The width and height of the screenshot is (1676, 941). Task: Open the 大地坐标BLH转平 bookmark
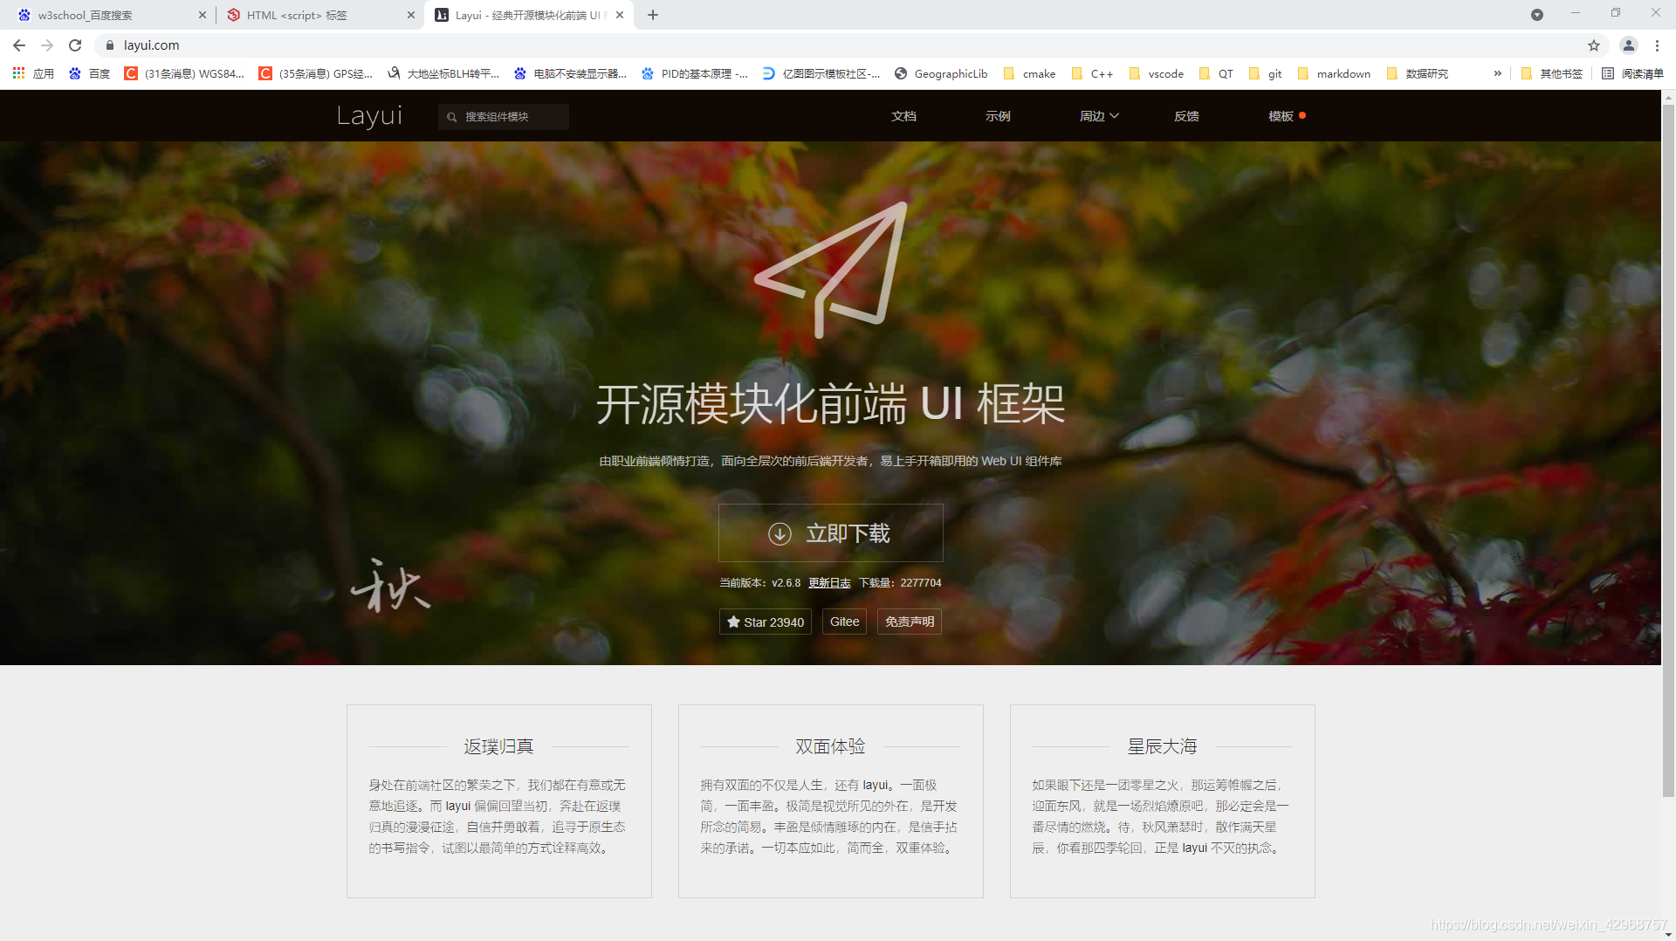(x=443, y=73)
